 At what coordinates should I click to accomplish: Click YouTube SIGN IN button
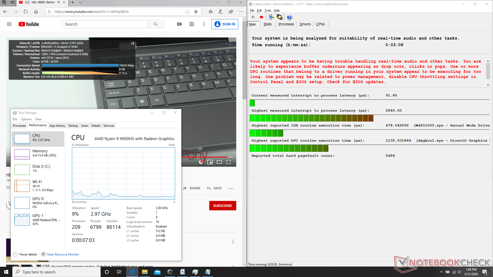pyautogui.click(x=225, y=24)
